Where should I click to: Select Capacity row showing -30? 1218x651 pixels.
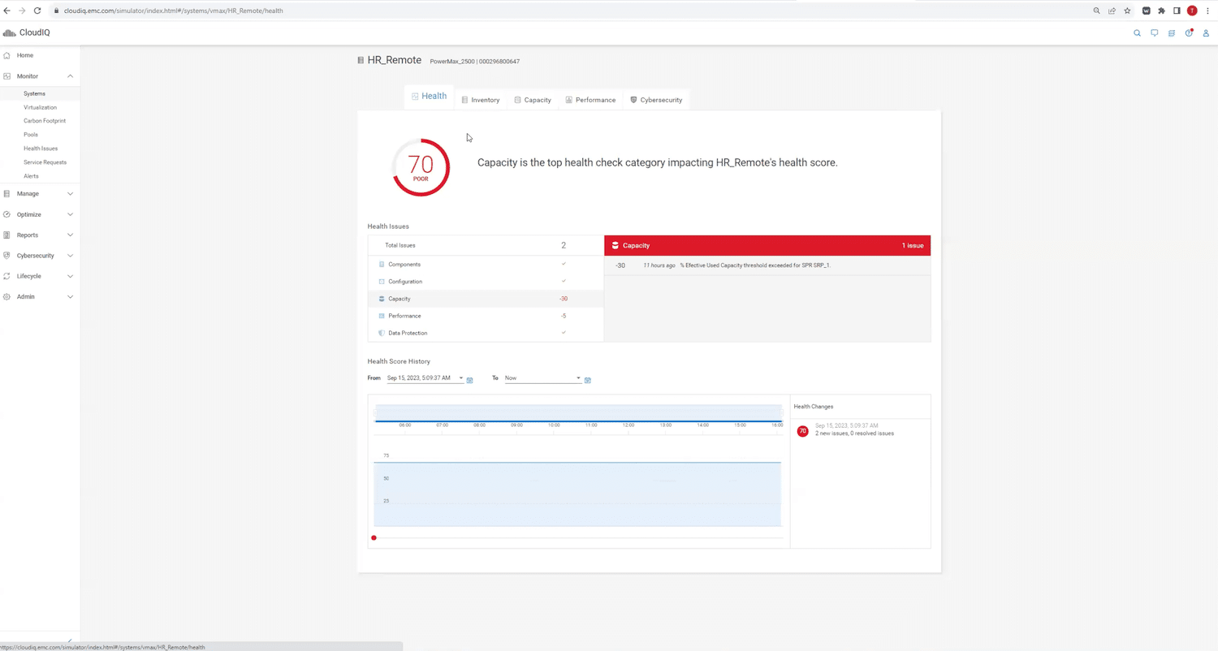[x=486, y=299]
